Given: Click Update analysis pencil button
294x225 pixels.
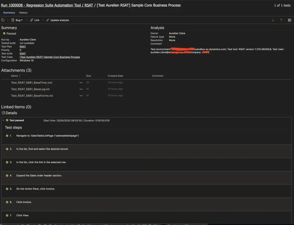Looking at the screenshot, I should (57, 20).
